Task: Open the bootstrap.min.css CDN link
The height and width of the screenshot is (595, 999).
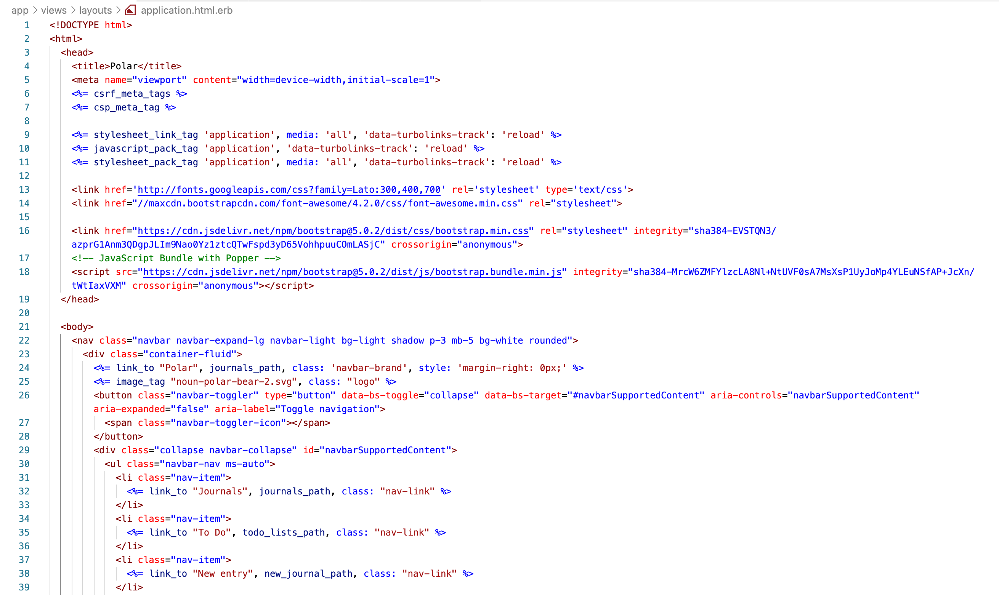Action: point(333,230)
